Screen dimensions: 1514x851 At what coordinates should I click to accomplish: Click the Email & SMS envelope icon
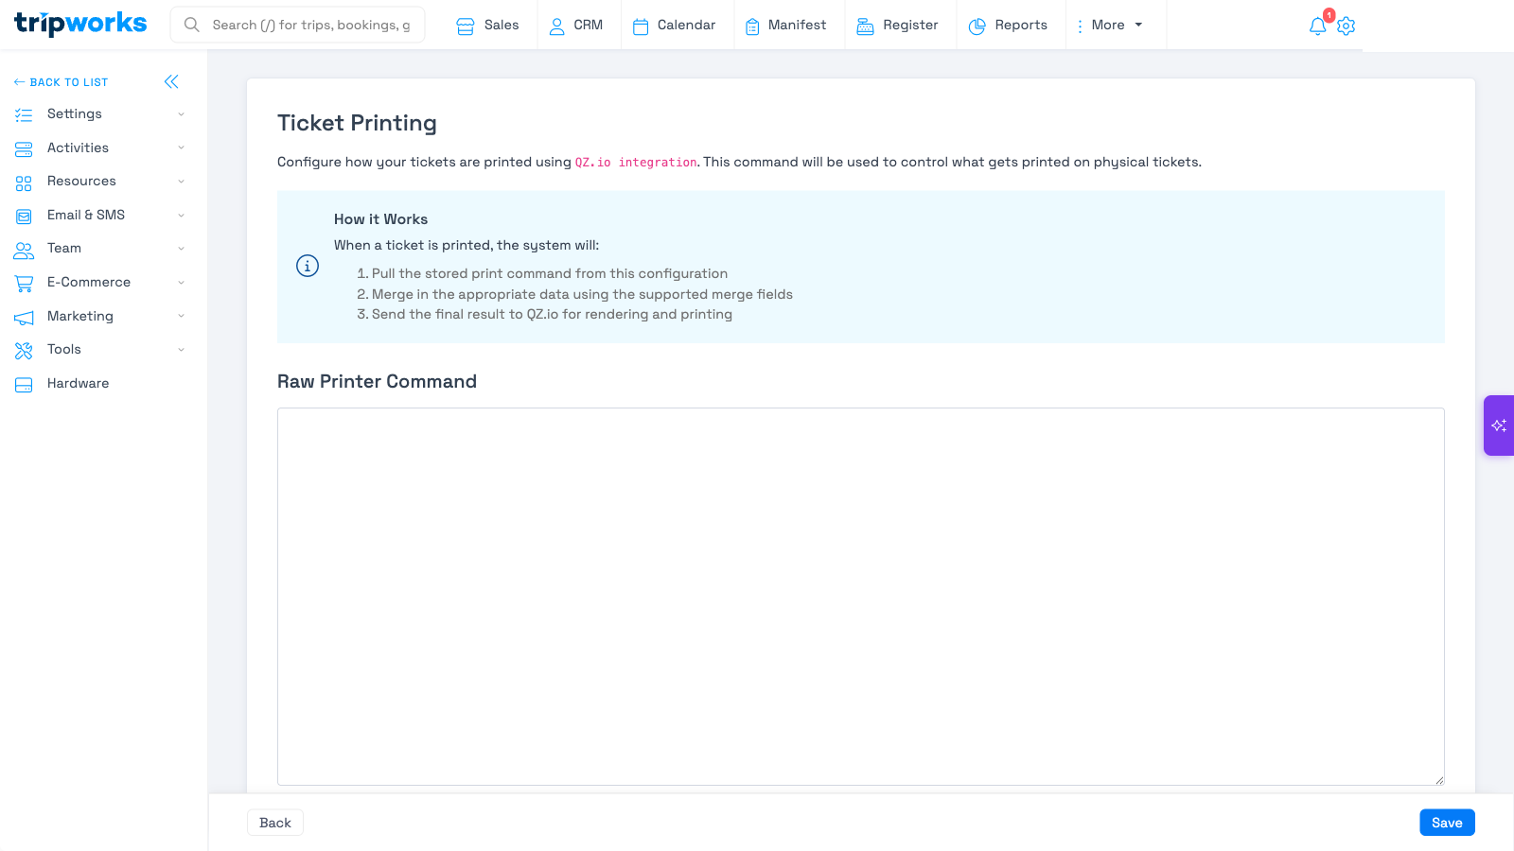coord(24,216)
